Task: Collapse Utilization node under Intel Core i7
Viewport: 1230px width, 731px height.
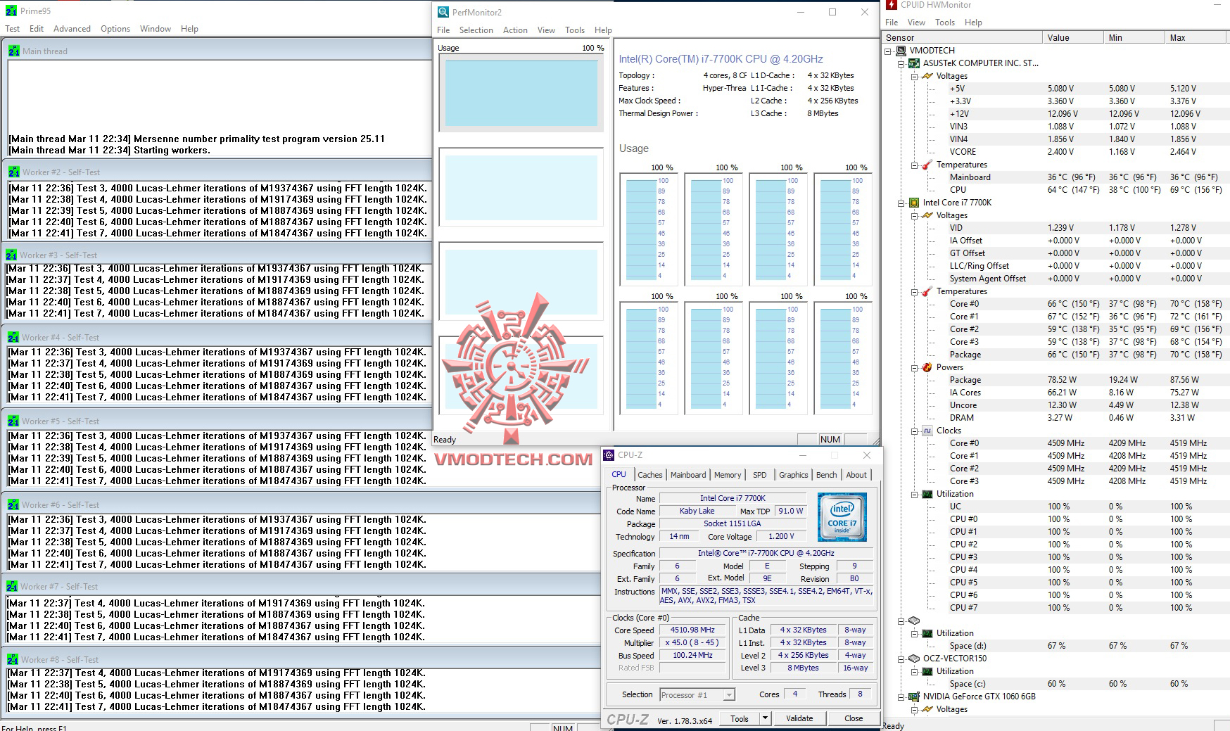Action: pos(915,495)
